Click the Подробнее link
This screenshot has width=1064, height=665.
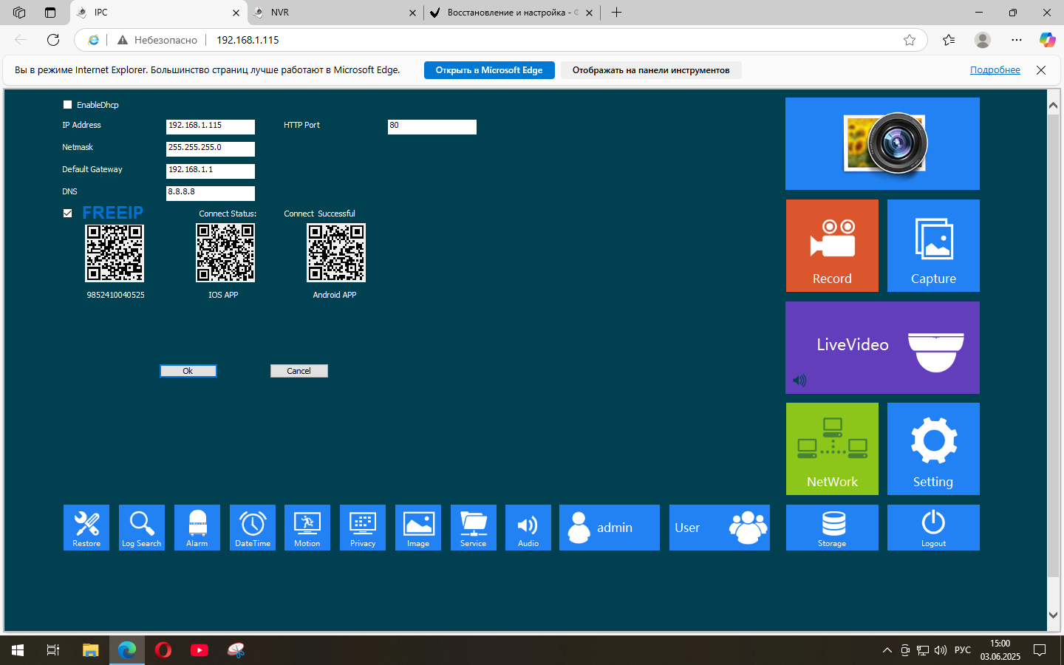coord(995,70)
